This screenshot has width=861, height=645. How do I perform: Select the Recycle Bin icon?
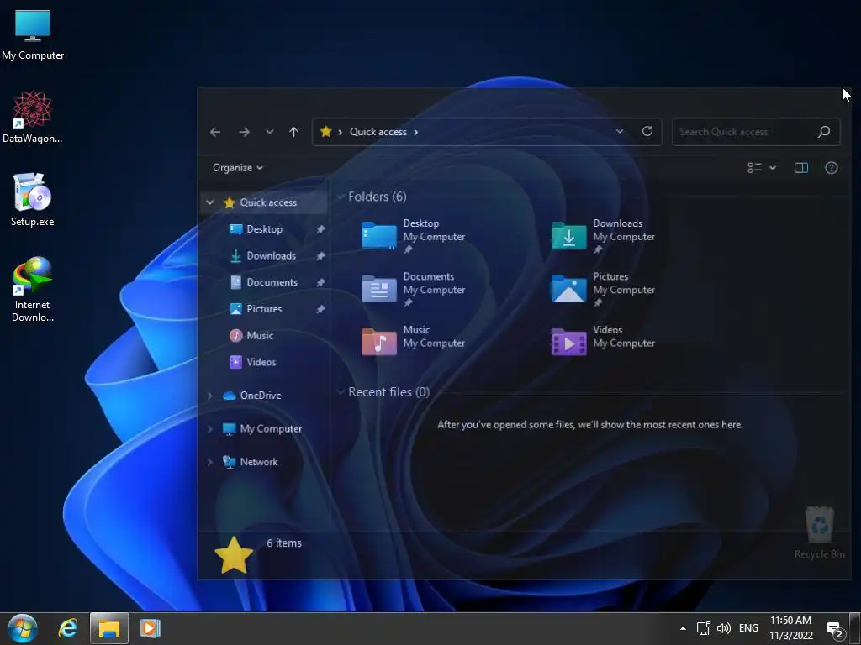click(x=819, y=533)
